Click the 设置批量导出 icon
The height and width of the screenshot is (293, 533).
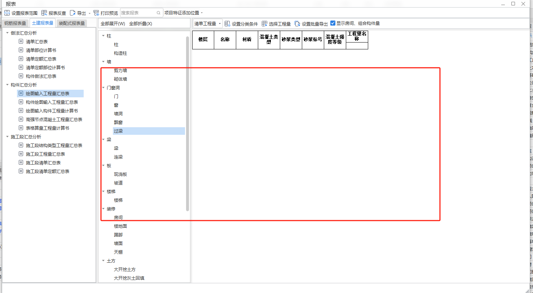click(x=297, y=23)
